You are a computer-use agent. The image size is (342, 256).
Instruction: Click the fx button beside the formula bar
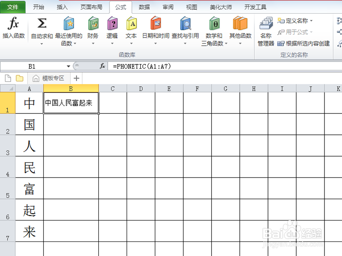click(102, 66)
